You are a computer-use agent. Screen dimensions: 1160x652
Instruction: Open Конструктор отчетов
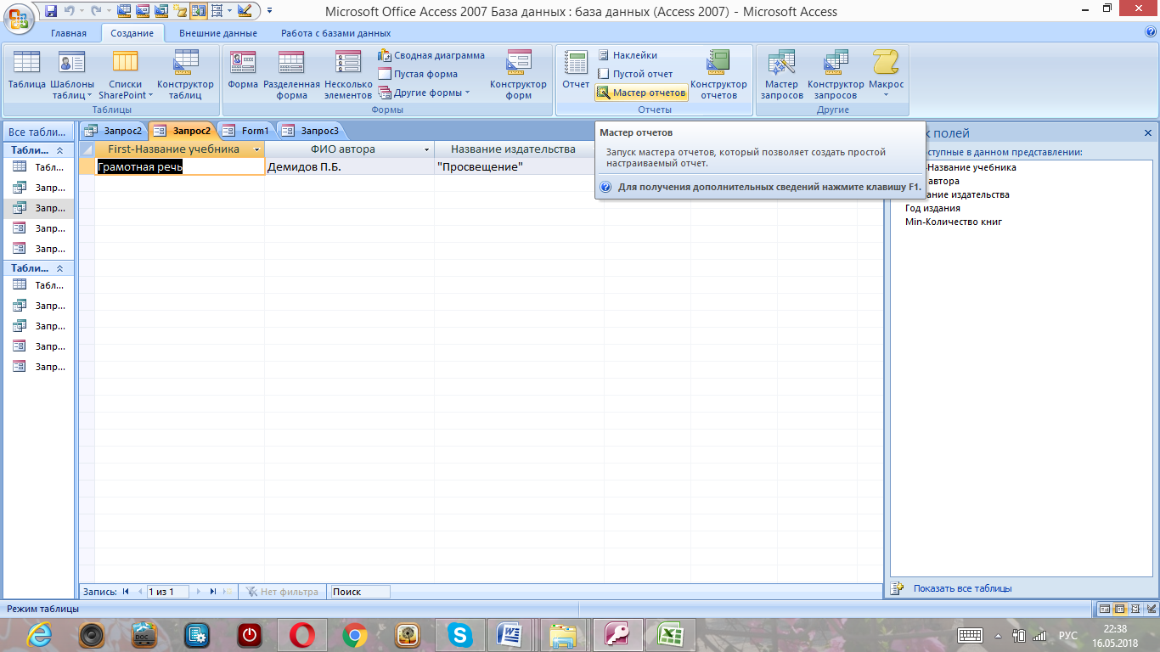coord(718,75)
